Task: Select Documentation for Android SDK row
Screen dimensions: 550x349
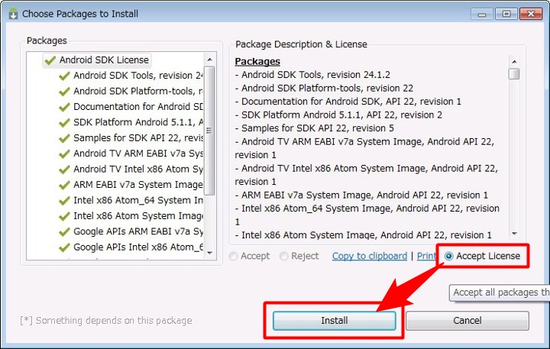Action: coord(131,107)
